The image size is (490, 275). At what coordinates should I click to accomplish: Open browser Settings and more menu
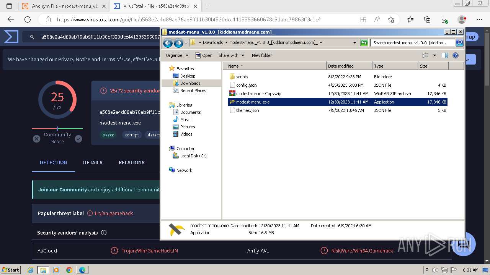click(479, 19)
